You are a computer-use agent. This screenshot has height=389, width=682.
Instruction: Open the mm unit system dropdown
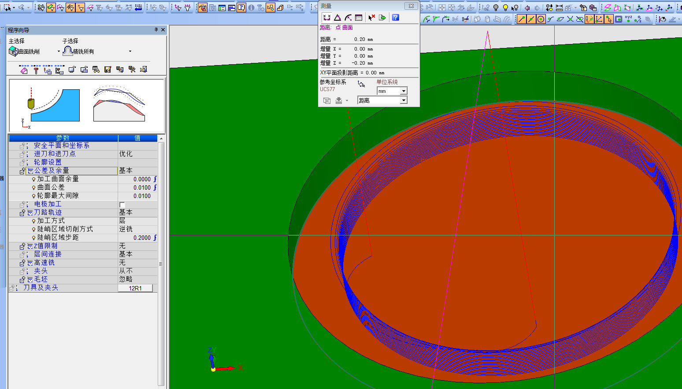pos(403,91)
